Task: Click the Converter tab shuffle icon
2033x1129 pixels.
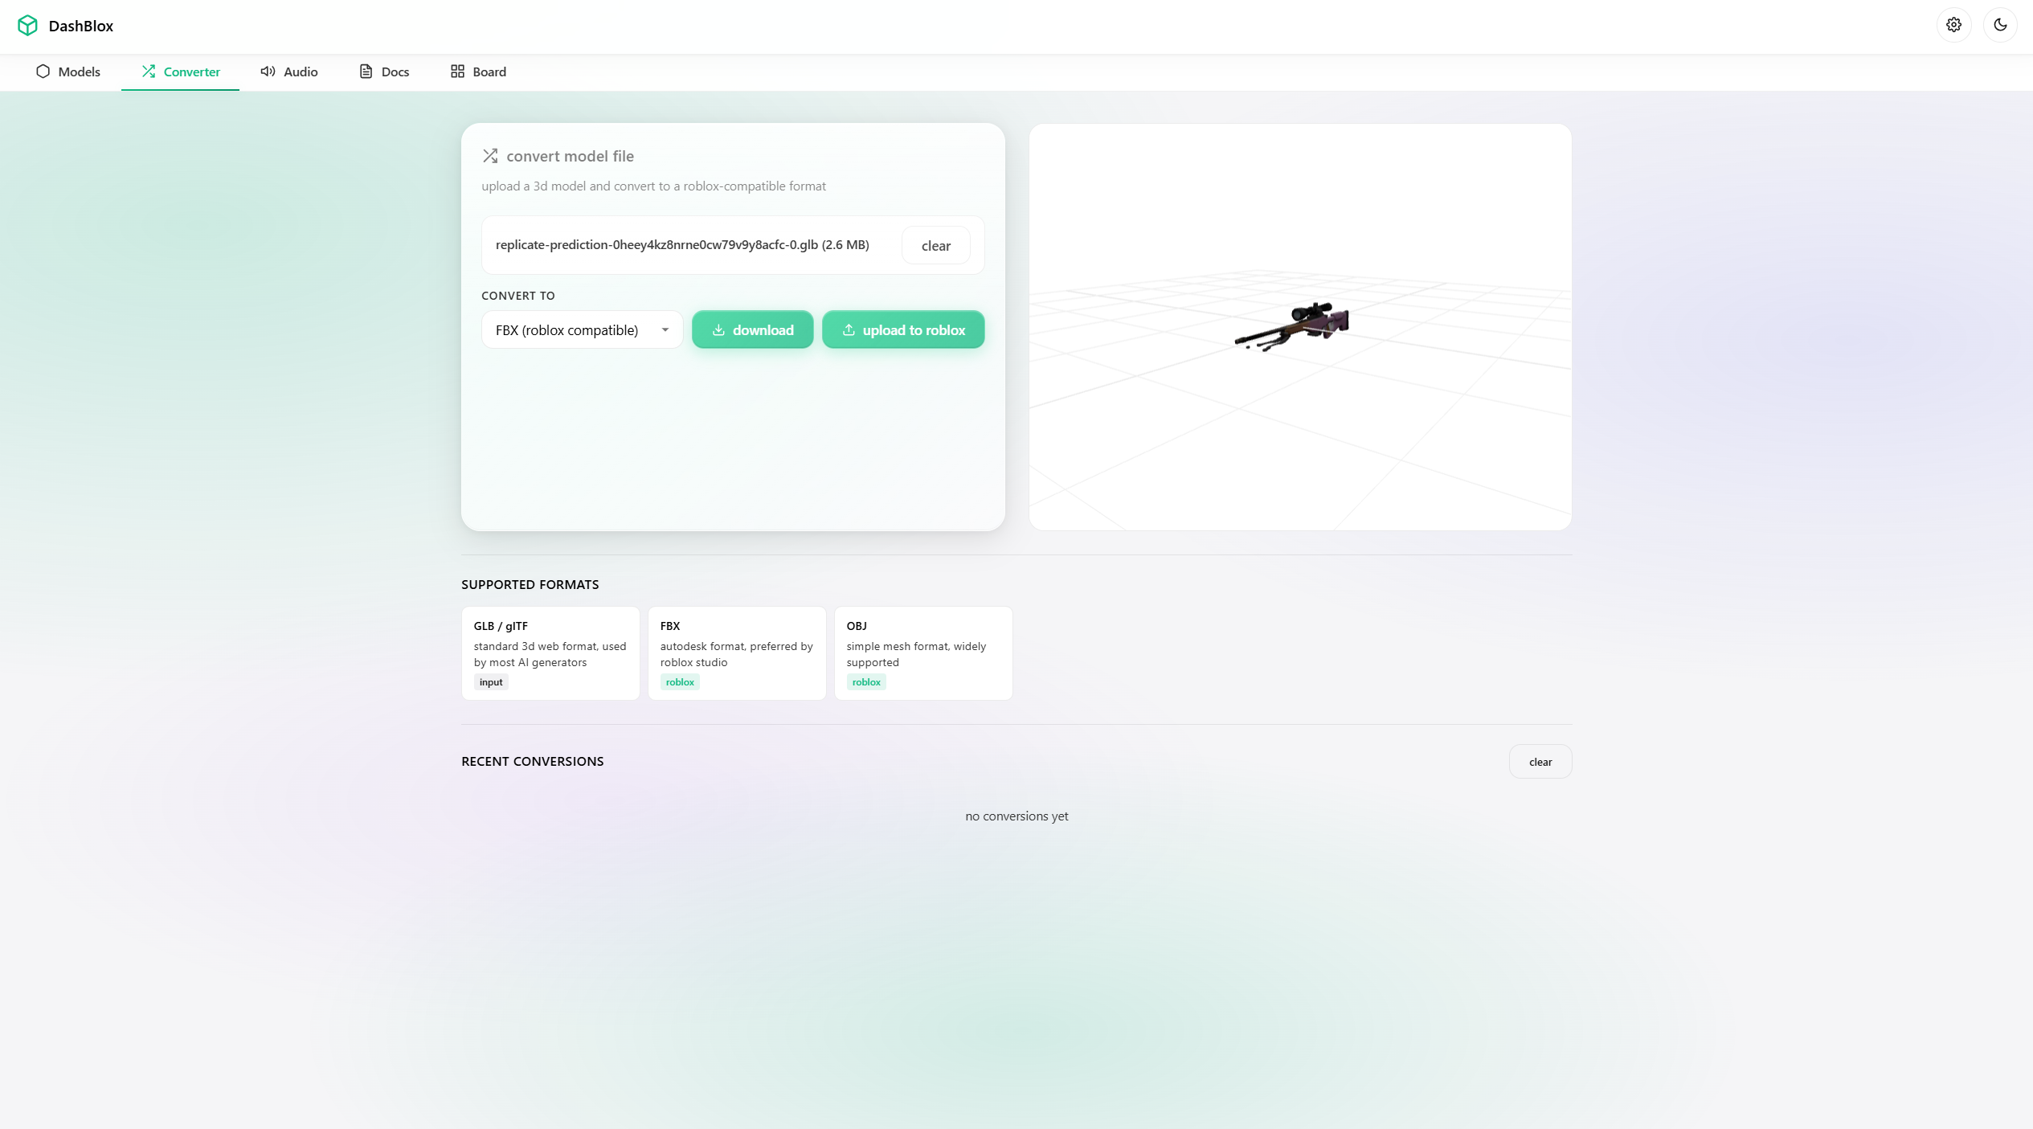Action: click(x=149, y=72)
